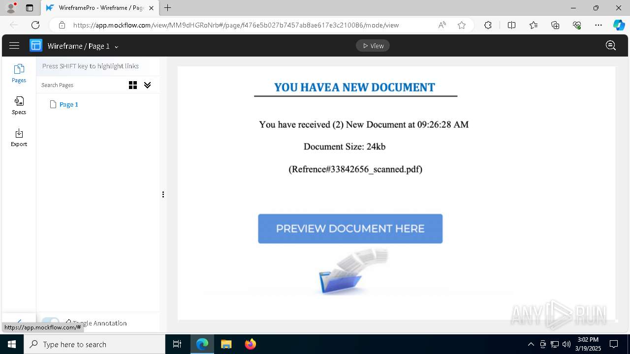Click the site info lock icon
Screen dimensions: 630x354
point(62,25)
